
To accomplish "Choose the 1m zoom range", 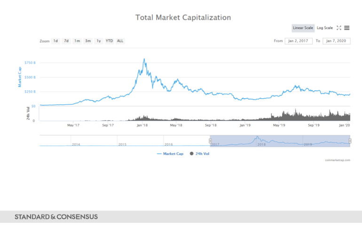I will point(77,41).
